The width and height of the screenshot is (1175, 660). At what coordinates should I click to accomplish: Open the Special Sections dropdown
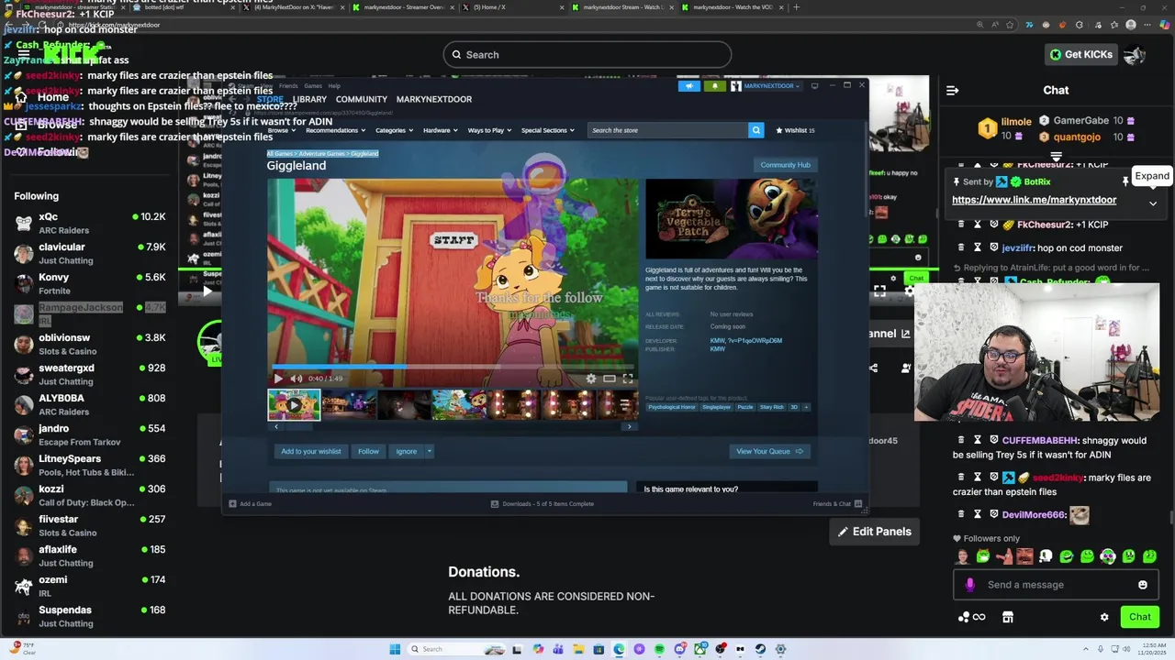(548, 130)
